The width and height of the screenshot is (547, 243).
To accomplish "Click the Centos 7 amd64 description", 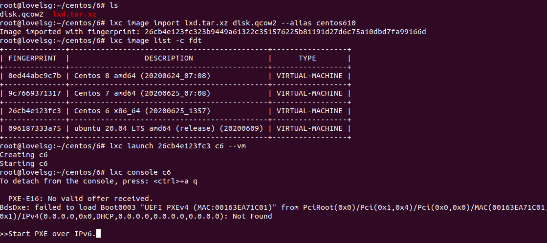I will coord(142,93).
